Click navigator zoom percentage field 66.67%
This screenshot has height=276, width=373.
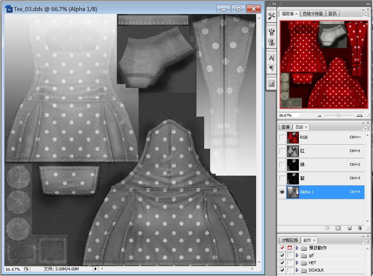coord(289,115)
